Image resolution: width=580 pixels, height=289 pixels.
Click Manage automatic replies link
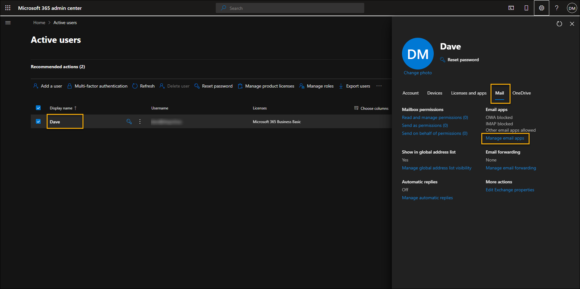(x=427, y=198)
